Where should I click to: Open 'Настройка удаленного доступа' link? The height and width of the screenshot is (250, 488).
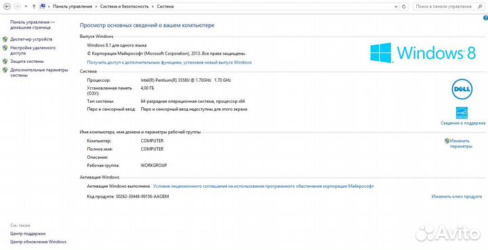pyautogui.click(x=33, y=51)
